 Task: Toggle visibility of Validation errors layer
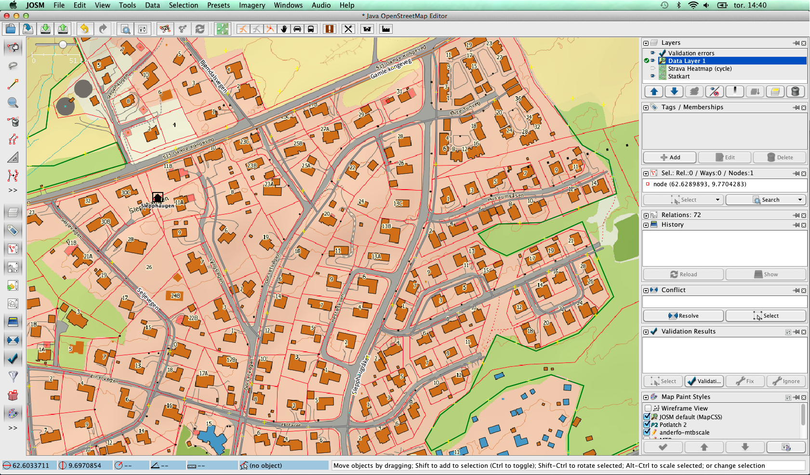click(x=653, y=53)
